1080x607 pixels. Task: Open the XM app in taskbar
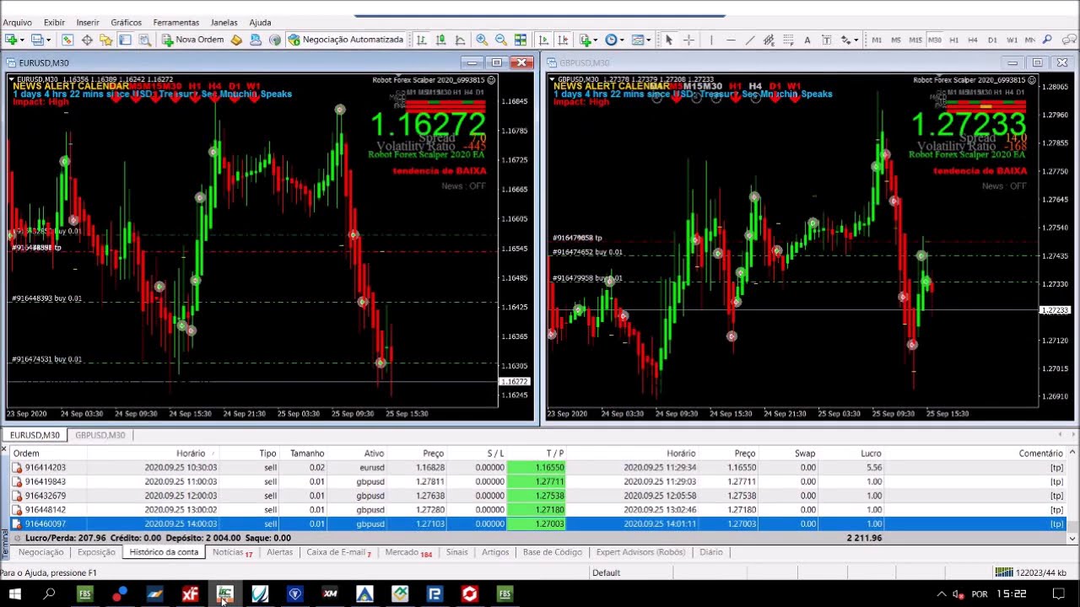[x=330, y=594]
